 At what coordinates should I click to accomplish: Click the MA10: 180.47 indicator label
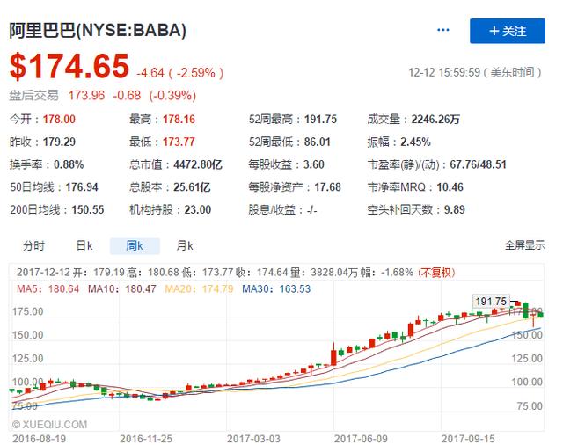coord(122,288)
